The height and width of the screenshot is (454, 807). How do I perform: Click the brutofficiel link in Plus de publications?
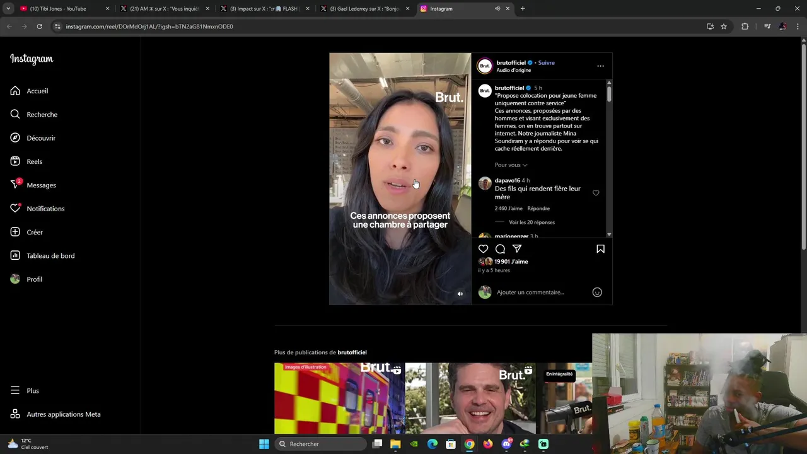(x=352, y=352)
